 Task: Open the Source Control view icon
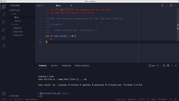[x=4, y=22]
